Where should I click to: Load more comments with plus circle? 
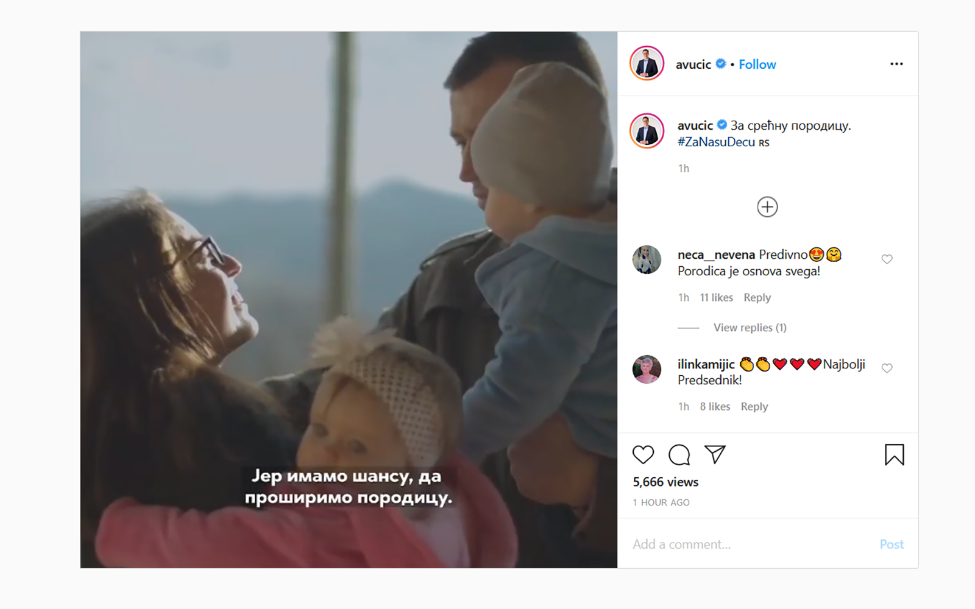pos(767,207)
